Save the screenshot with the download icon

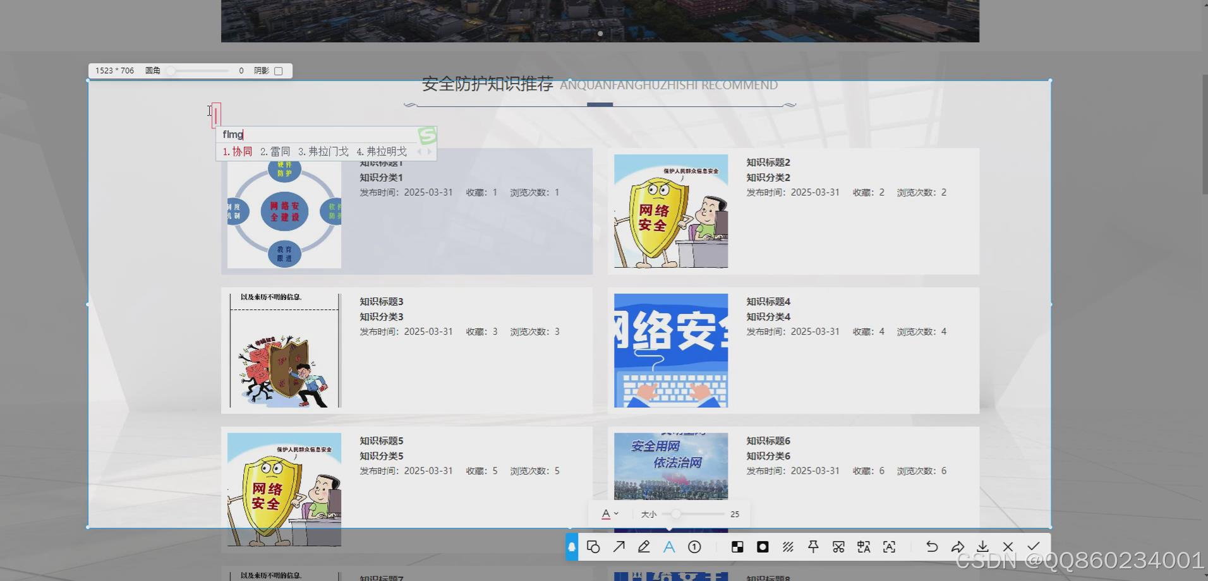click(982, 547)
